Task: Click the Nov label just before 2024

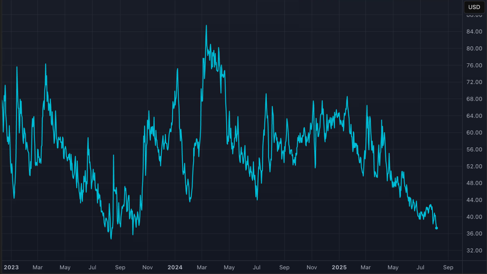Action: click(x=147, y=267)
